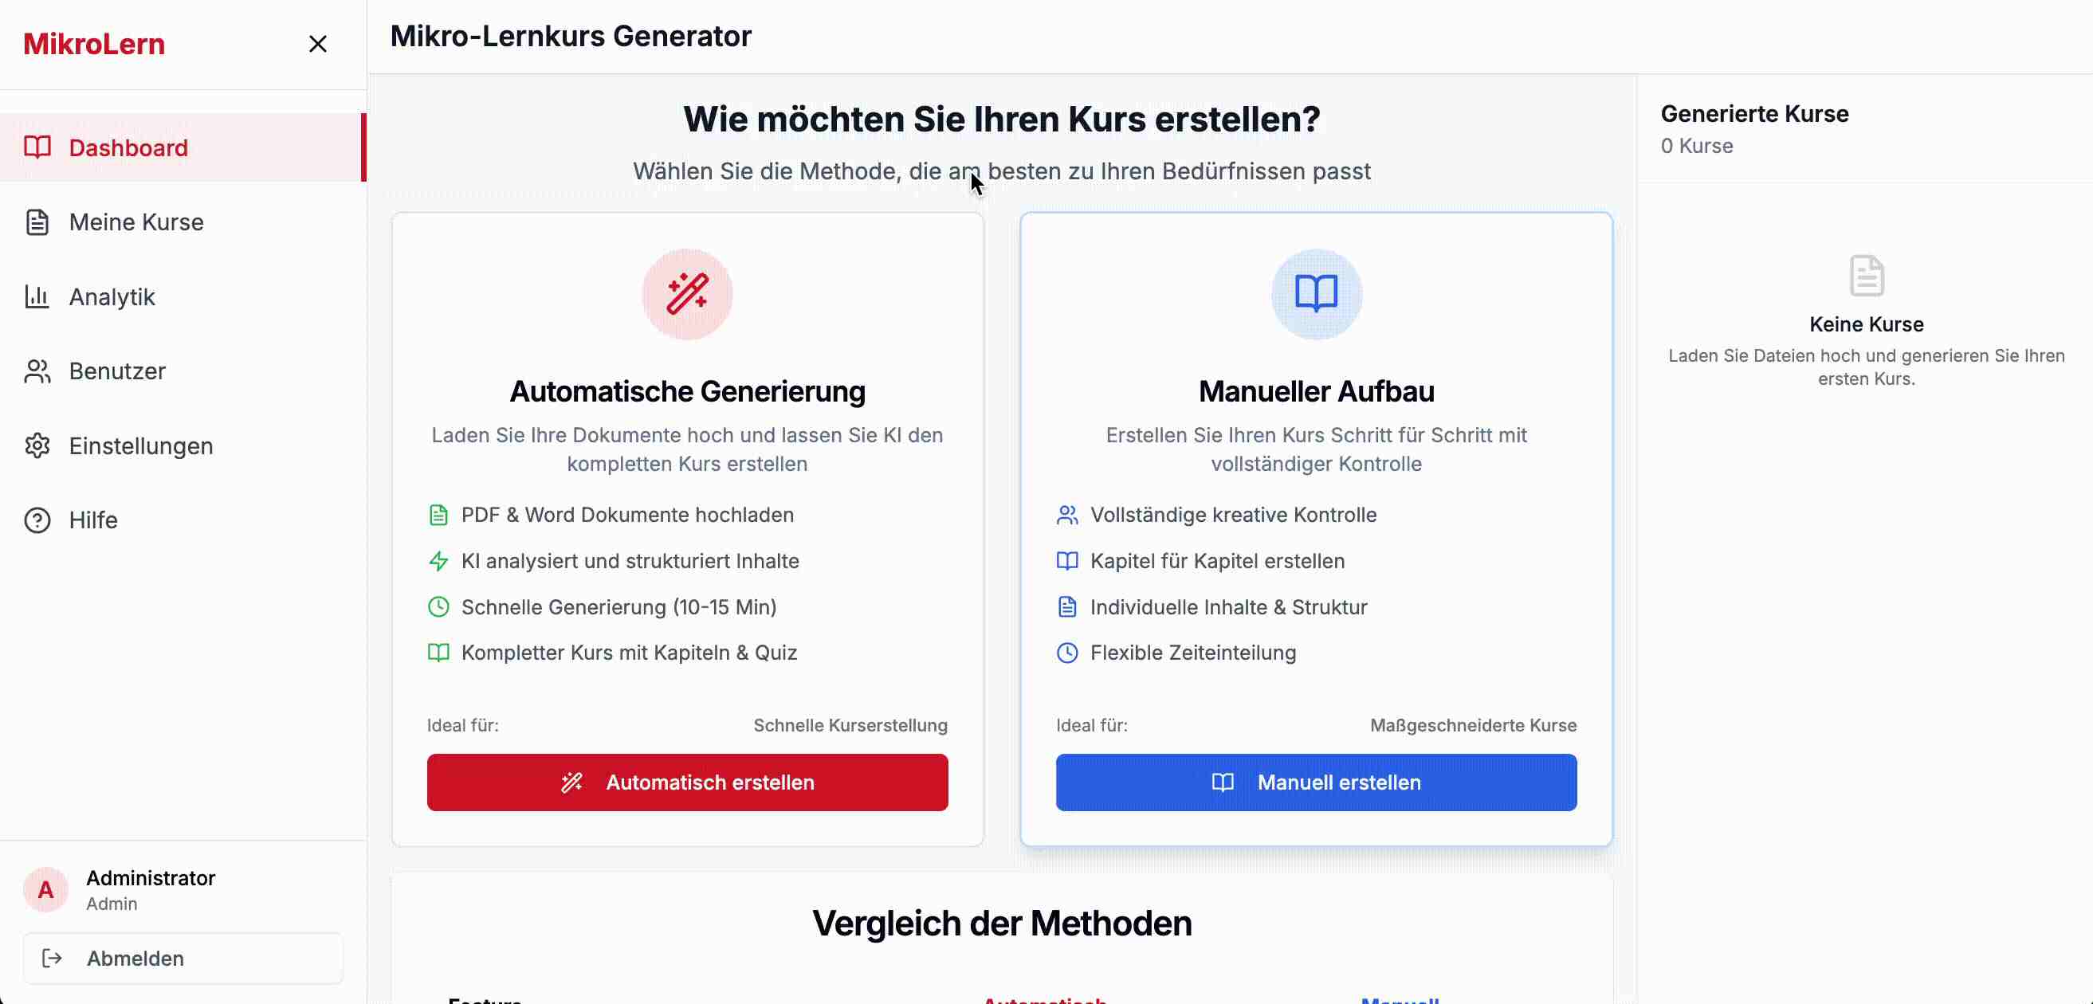Click the Administrator avatar circle

click(x=45, y=889)
